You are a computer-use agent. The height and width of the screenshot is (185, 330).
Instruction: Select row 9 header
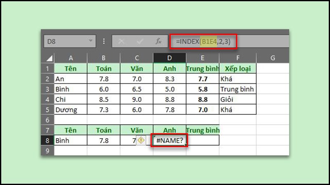pos(47,150)
